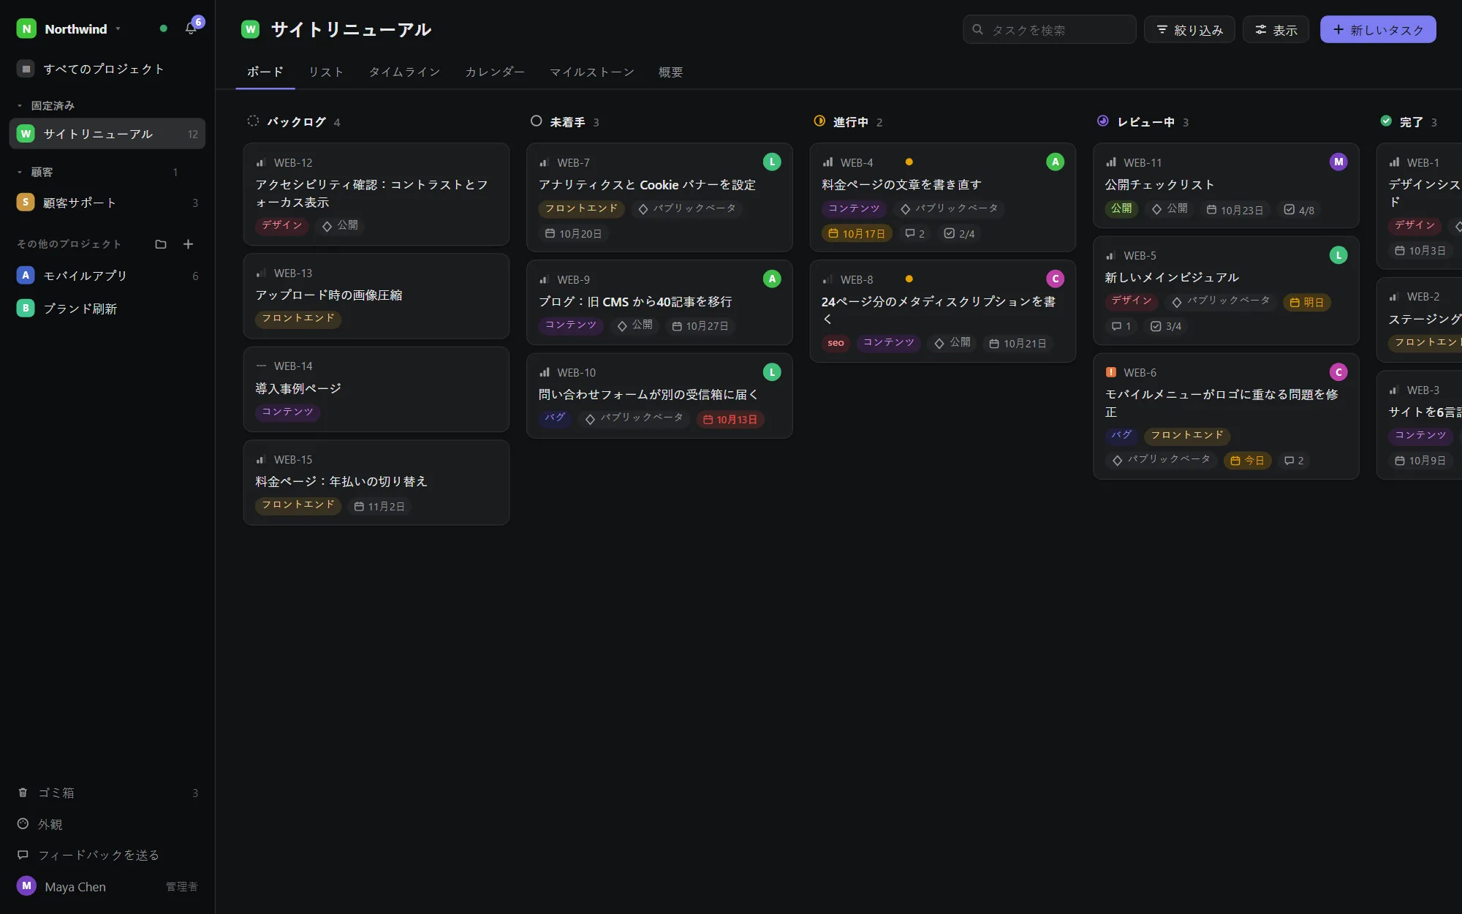The image size is (1462, 914).
Task: Switch to the タイムライン tab
Action: pyautogui.click(x=404, y=72)
